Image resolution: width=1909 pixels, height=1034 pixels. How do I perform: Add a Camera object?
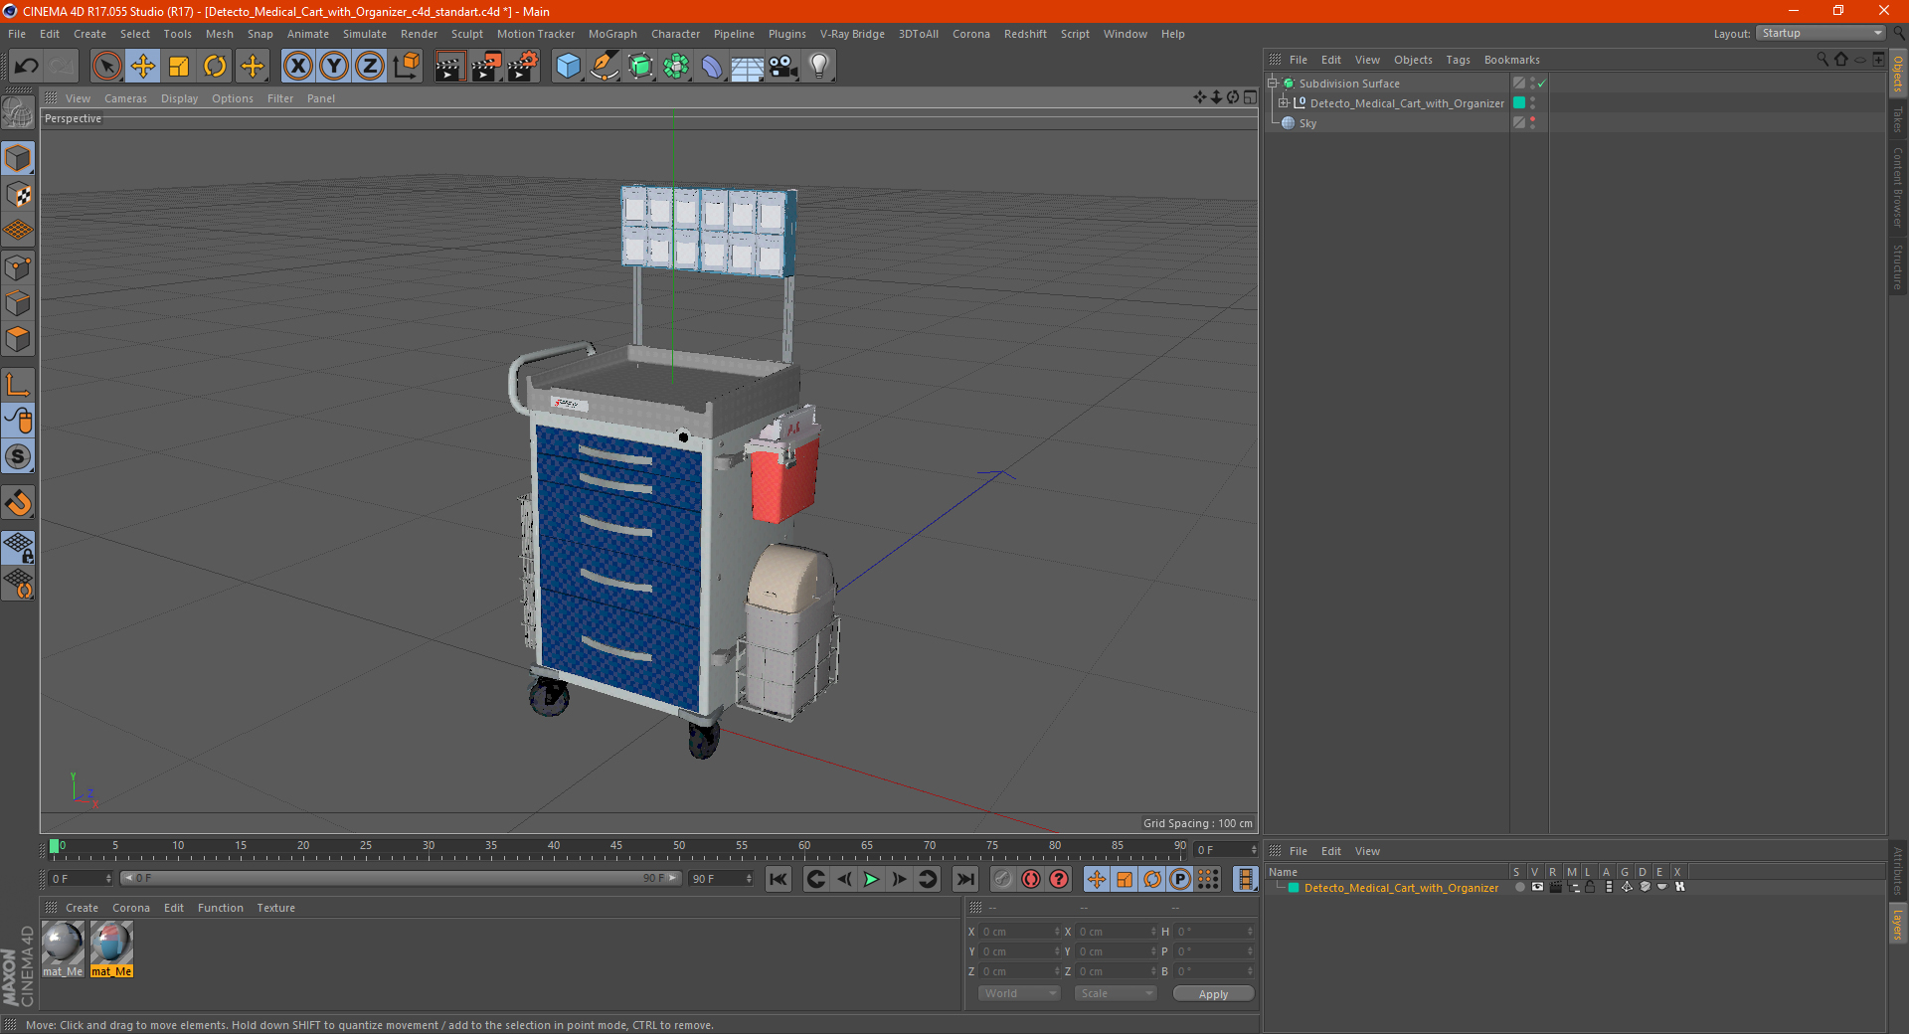(783, 67)
